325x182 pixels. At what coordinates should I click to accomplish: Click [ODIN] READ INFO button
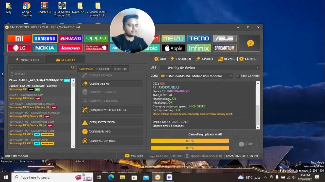coord(112,131)
